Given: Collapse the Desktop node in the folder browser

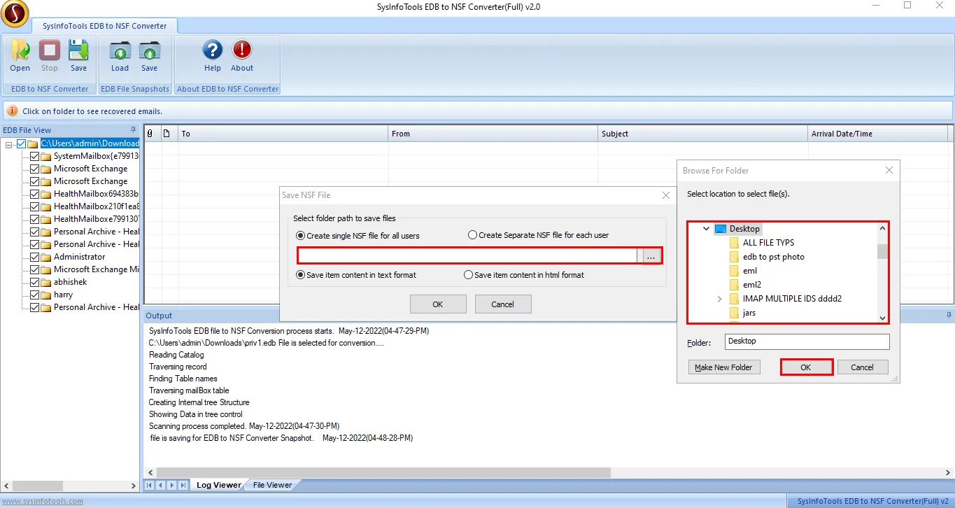Looking at the screenshot, I should 707,229.
